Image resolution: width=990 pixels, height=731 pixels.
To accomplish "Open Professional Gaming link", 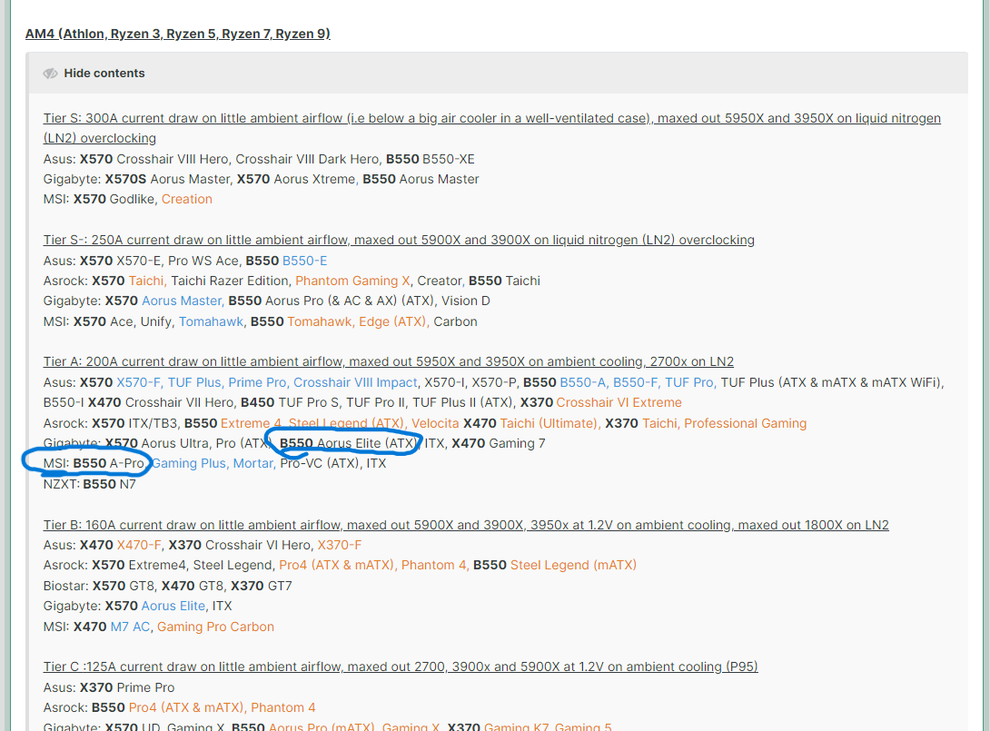I will (x=746, y=423).
